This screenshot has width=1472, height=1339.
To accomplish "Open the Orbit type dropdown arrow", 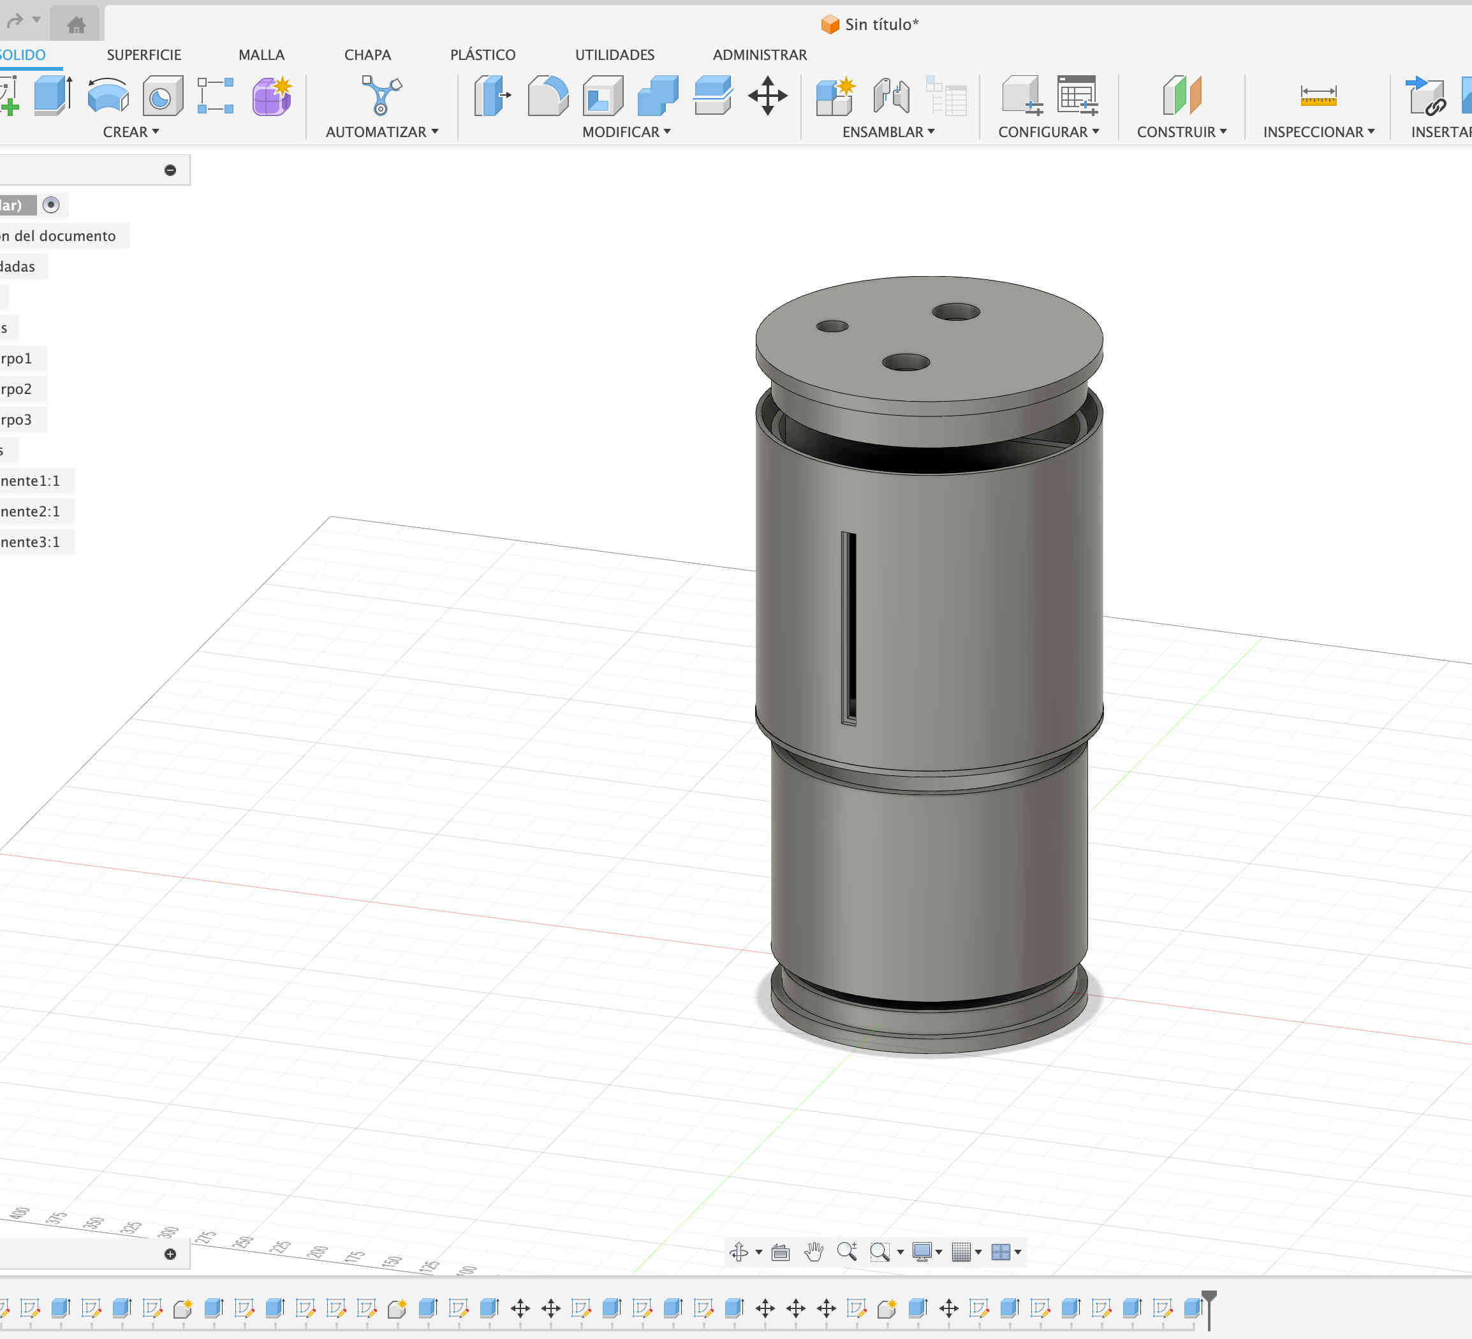I will click(758, 1252).
